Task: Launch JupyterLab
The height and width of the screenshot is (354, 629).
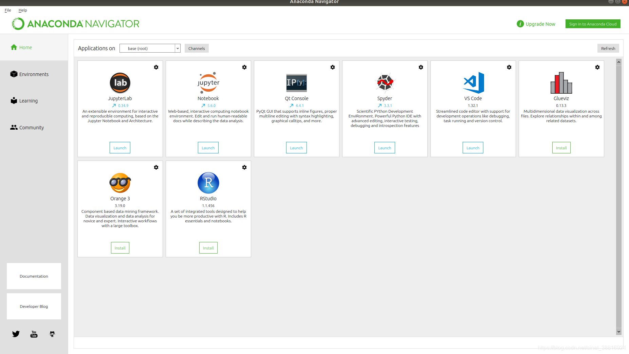Action: tap(120, 148)
